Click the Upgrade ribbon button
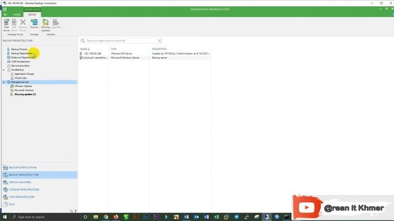The height and width of the screenshot is (221, 394). tap(56, 24)
